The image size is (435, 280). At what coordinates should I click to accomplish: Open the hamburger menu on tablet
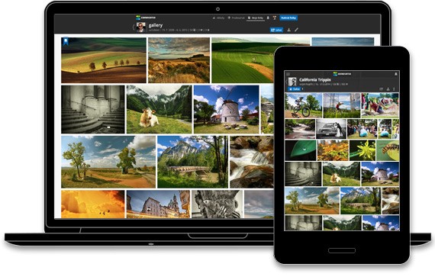tap(288, 74)
